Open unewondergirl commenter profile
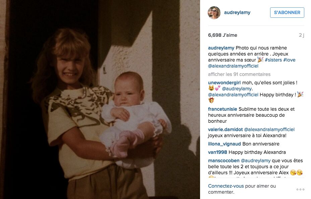Image resolution: width=311 pixels, height=199 pixels. pos(224,83)
